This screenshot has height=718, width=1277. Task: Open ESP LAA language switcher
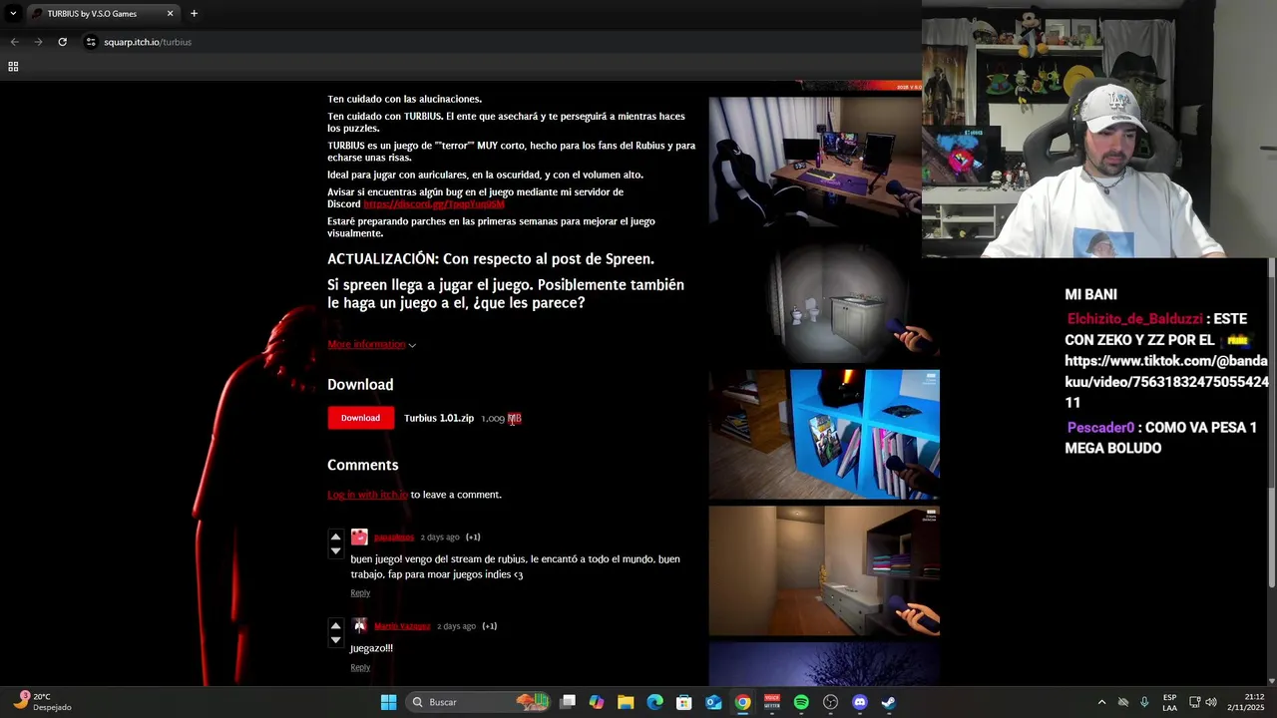tap(1169, 702)
